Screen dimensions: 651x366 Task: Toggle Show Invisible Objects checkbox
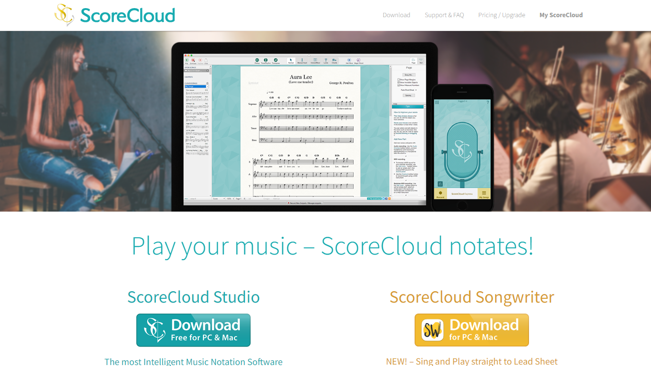(399, 82)
